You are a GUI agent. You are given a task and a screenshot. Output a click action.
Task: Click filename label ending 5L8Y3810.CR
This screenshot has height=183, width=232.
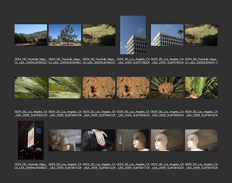coord(201,113)
